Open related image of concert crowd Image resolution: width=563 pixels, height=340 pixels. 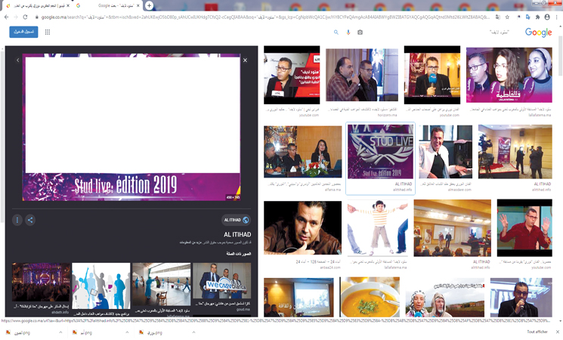click(41, 282)
